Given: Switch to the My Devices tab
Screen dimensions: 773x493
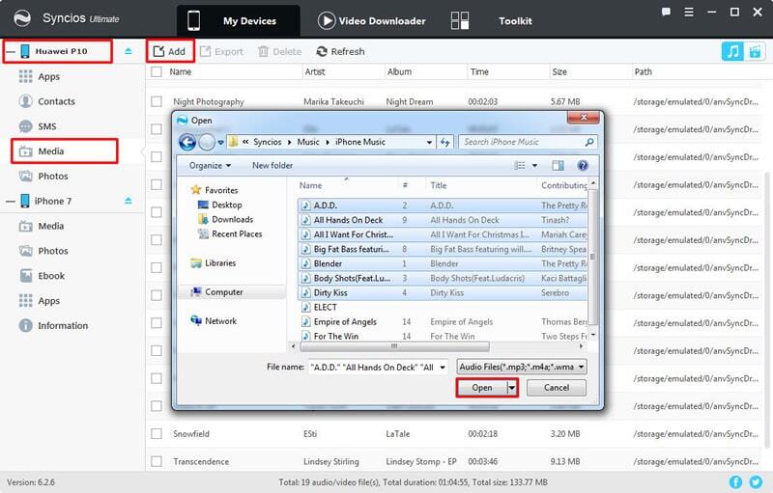Looking at the screenshot, I should (x=238, y=21).
